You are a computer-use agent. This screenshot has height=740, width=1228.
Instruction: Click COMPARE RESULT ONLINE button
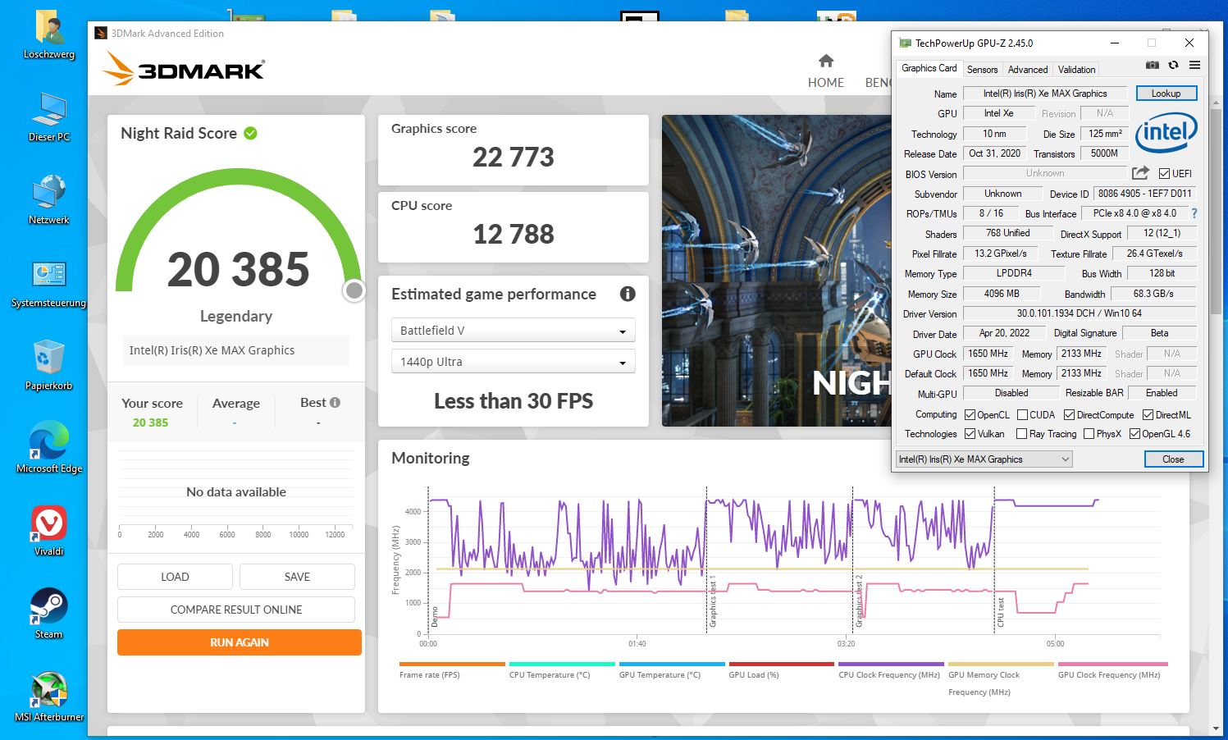click(x=236, y=610)
